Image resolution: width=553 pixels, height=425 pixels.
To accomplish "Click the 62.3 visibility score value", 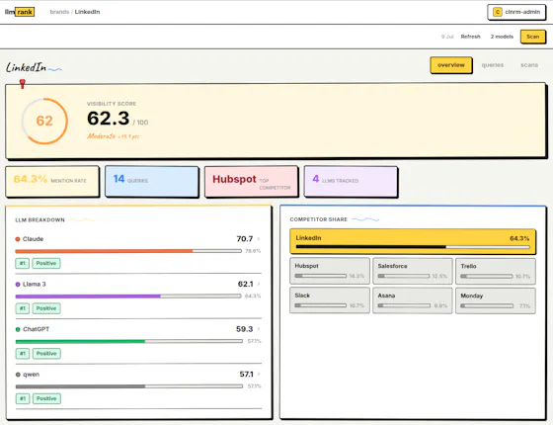I will [x=108, y=119].
